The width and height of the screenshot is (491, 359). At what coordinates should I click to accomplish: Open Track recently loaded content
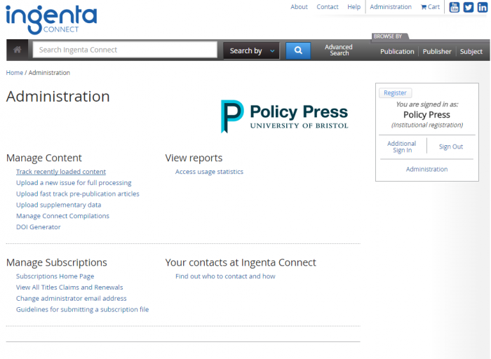(x=61, y=172)
